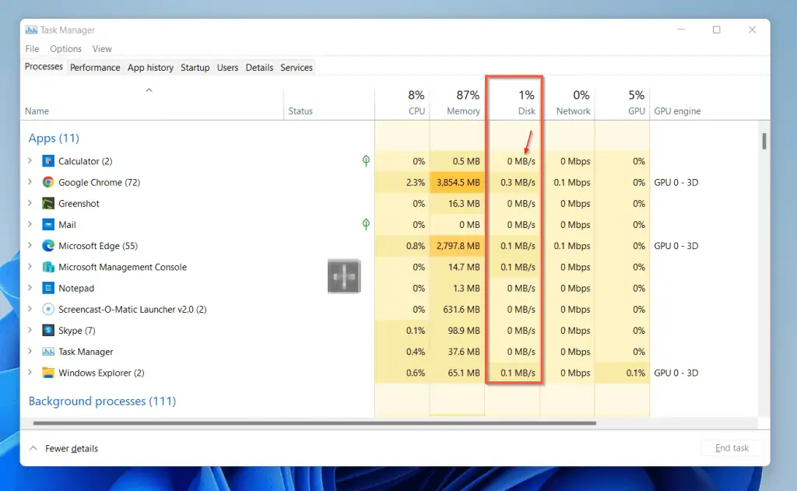
Task: Click the Google Chrome icon
Action: pos(47,183)
